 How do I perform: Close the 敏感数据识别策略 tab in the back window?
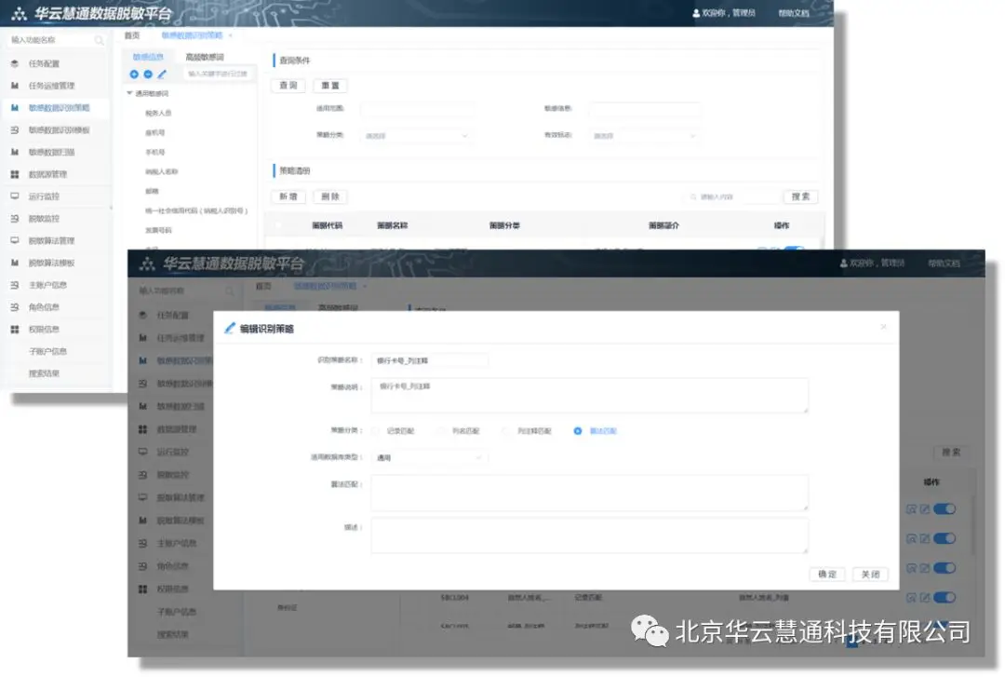click(230, 36)
